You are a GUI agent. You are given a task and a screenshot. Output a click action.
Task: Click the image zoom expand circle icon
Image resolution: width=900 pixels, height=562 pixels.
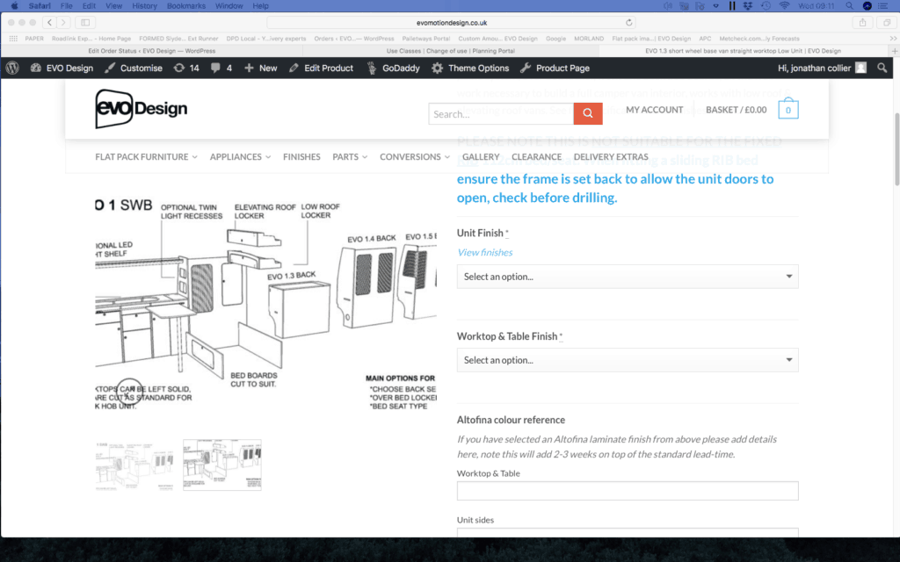click(129, 392)
